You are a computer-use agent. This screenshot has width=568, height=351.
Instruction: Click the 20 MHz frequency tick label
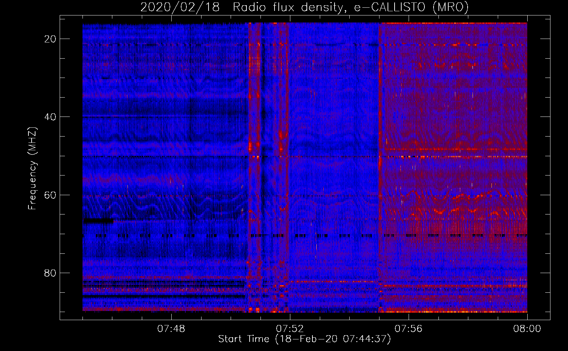[50, 39]
